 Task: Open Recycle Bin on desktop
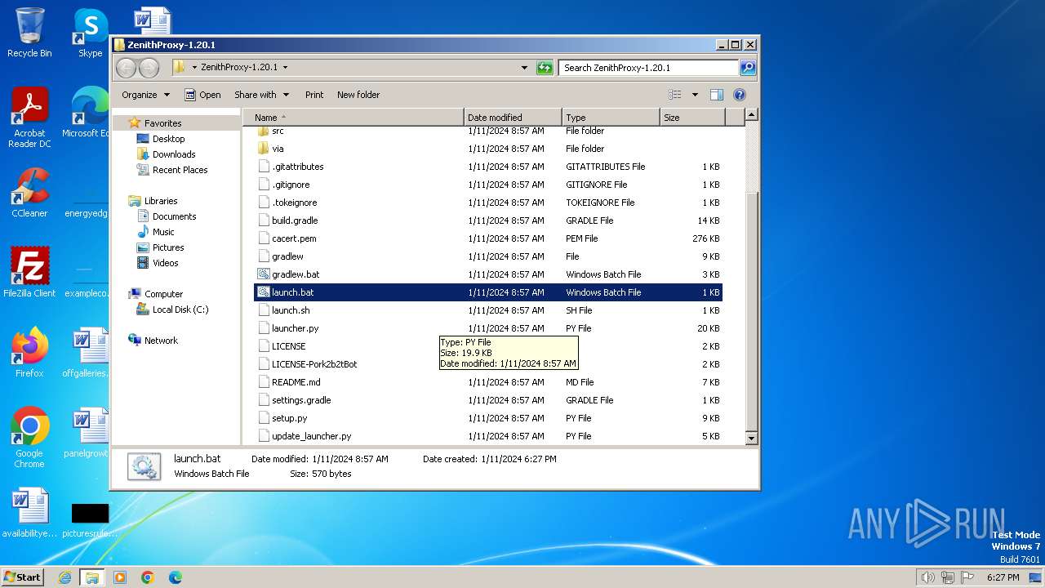(29, 33)
